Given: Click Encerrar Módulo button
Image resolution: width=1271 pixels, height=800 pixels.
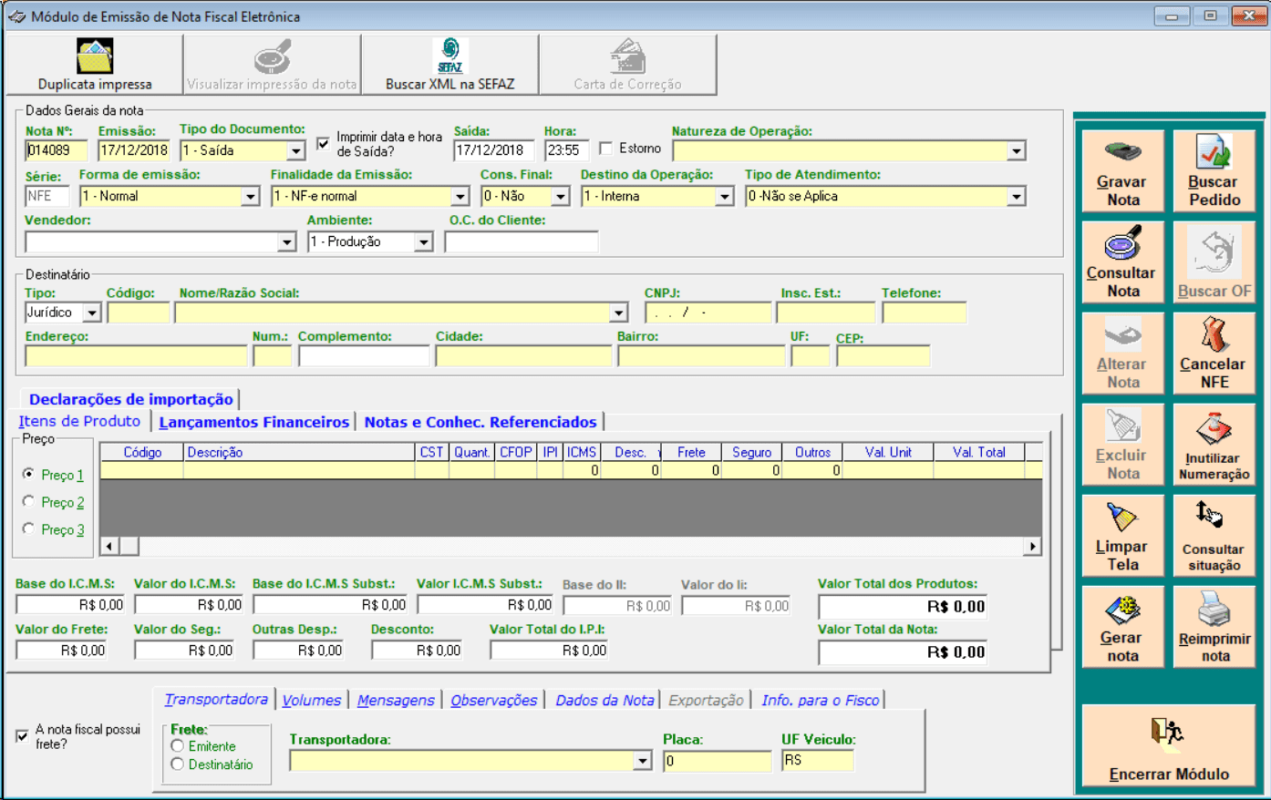Looking at the screenshot, I should point(1168,747).
